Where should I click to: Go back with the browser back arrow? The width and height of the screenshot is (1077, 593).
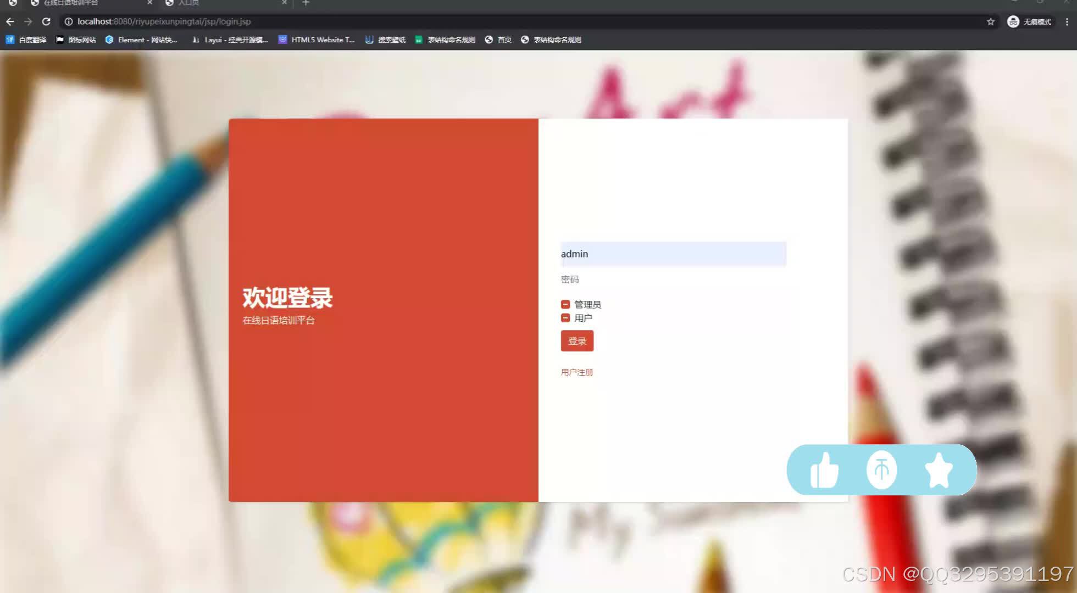click(x=10, y=21)
